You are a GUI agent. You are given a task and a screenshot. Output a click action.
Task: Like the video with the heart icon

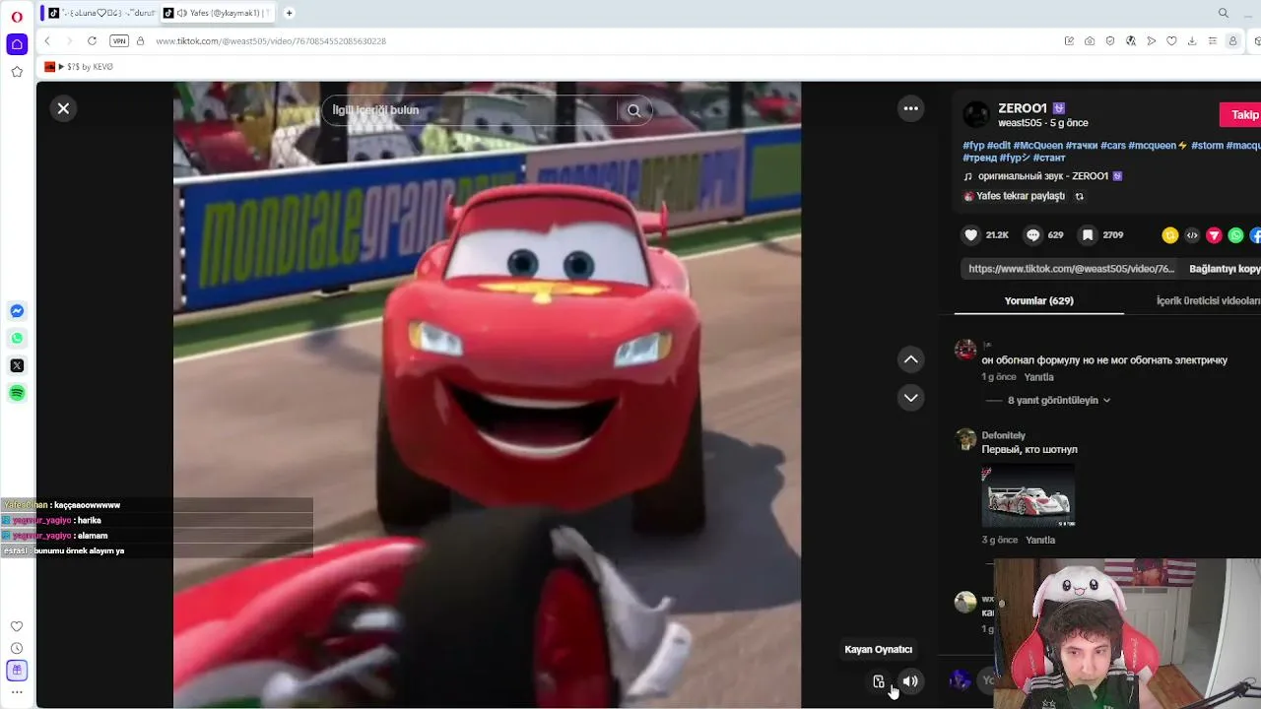(971, 235)
